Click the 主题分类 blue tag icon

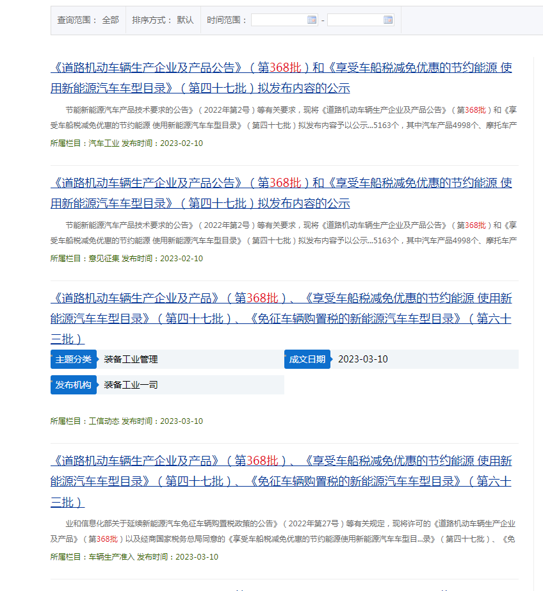tap(73, 359)
